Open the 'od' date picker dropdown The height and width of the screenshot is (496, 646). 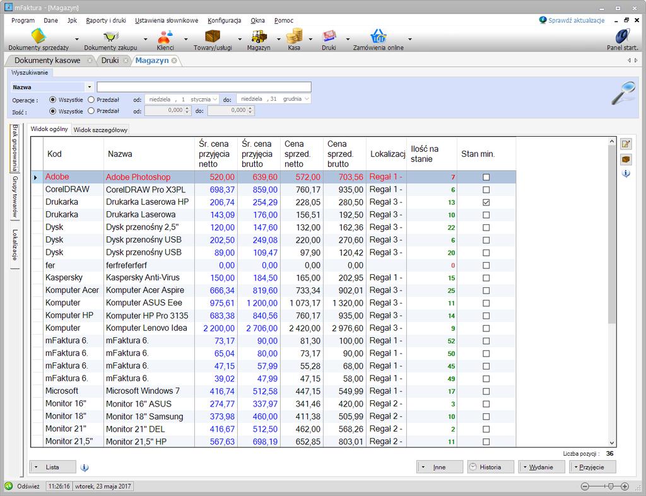click(x=215, y=99)
